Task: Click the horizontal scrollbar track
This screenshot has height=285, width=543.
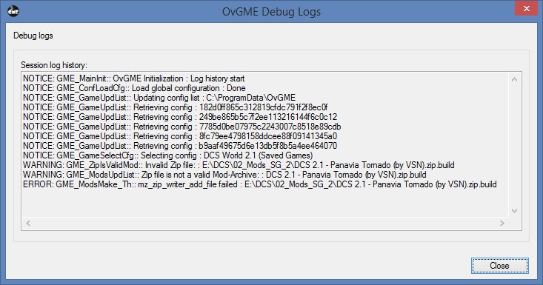Action: 265,223
